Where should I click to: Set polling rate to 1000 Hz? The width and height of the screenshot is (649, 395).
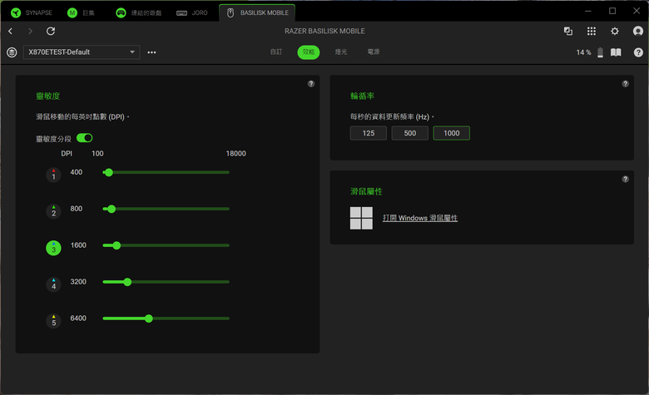(x=452, y=133)
